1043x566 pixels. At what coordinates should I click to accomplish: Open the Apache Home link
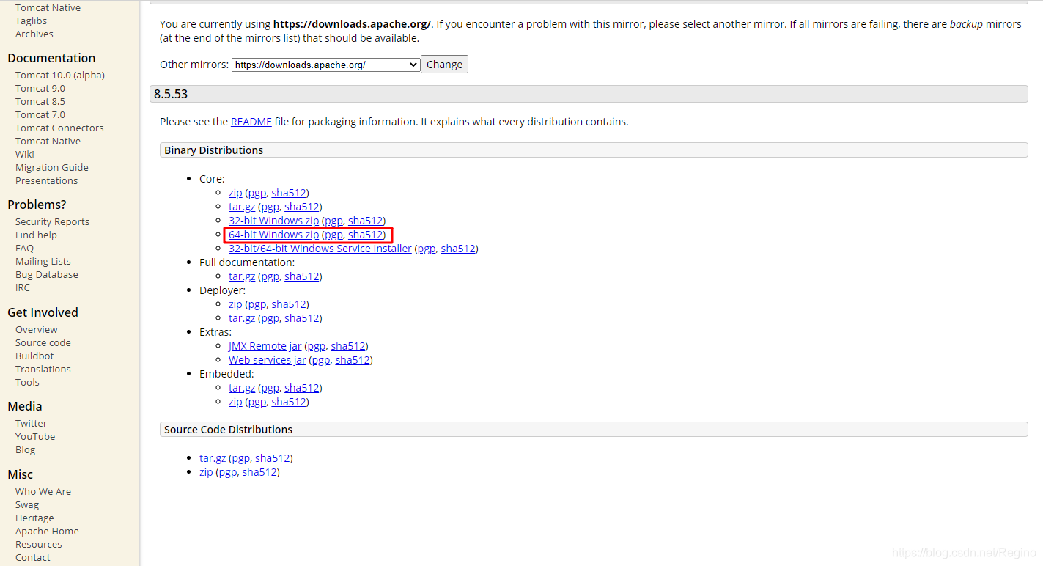coord(47,532)
